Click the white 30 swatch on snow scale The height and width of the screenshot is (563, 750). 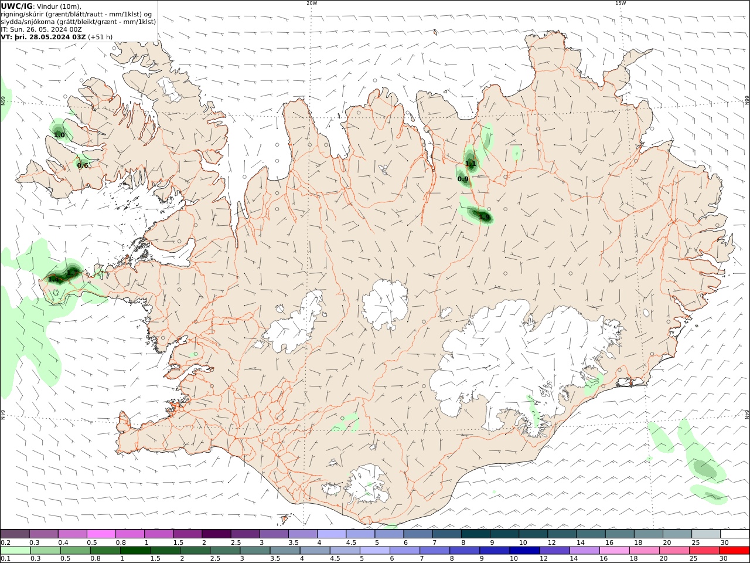pyautogui.click(x=735, y=534)
